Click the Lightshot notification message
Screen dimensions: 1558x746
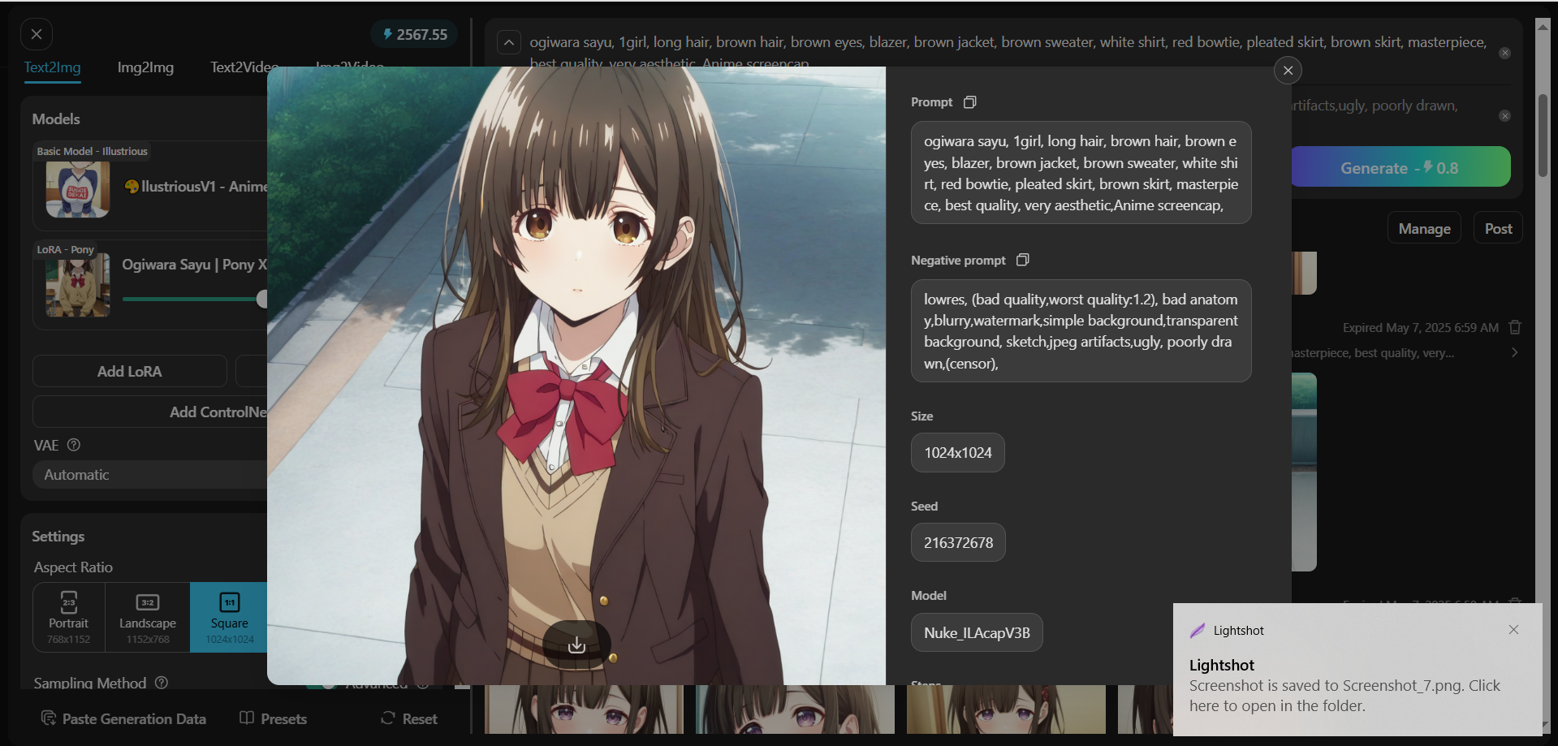point(1344,696)
